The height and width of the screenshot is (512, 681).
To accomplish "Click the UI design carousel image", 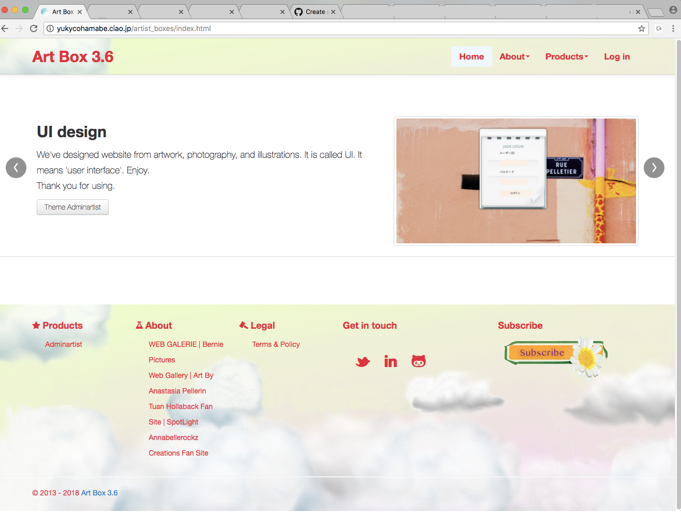I will click(x=516, y=181).
